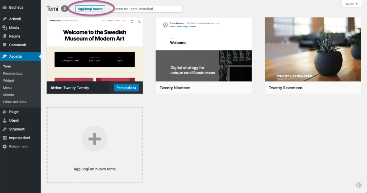Click the Plugin plug icon
367x193 pixels.
tap(4, 112)
